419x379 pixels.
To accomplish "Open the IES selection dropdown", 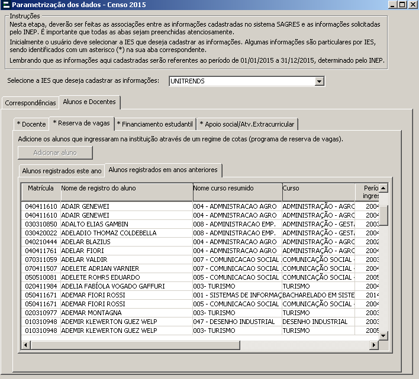I will click(320, 82).
